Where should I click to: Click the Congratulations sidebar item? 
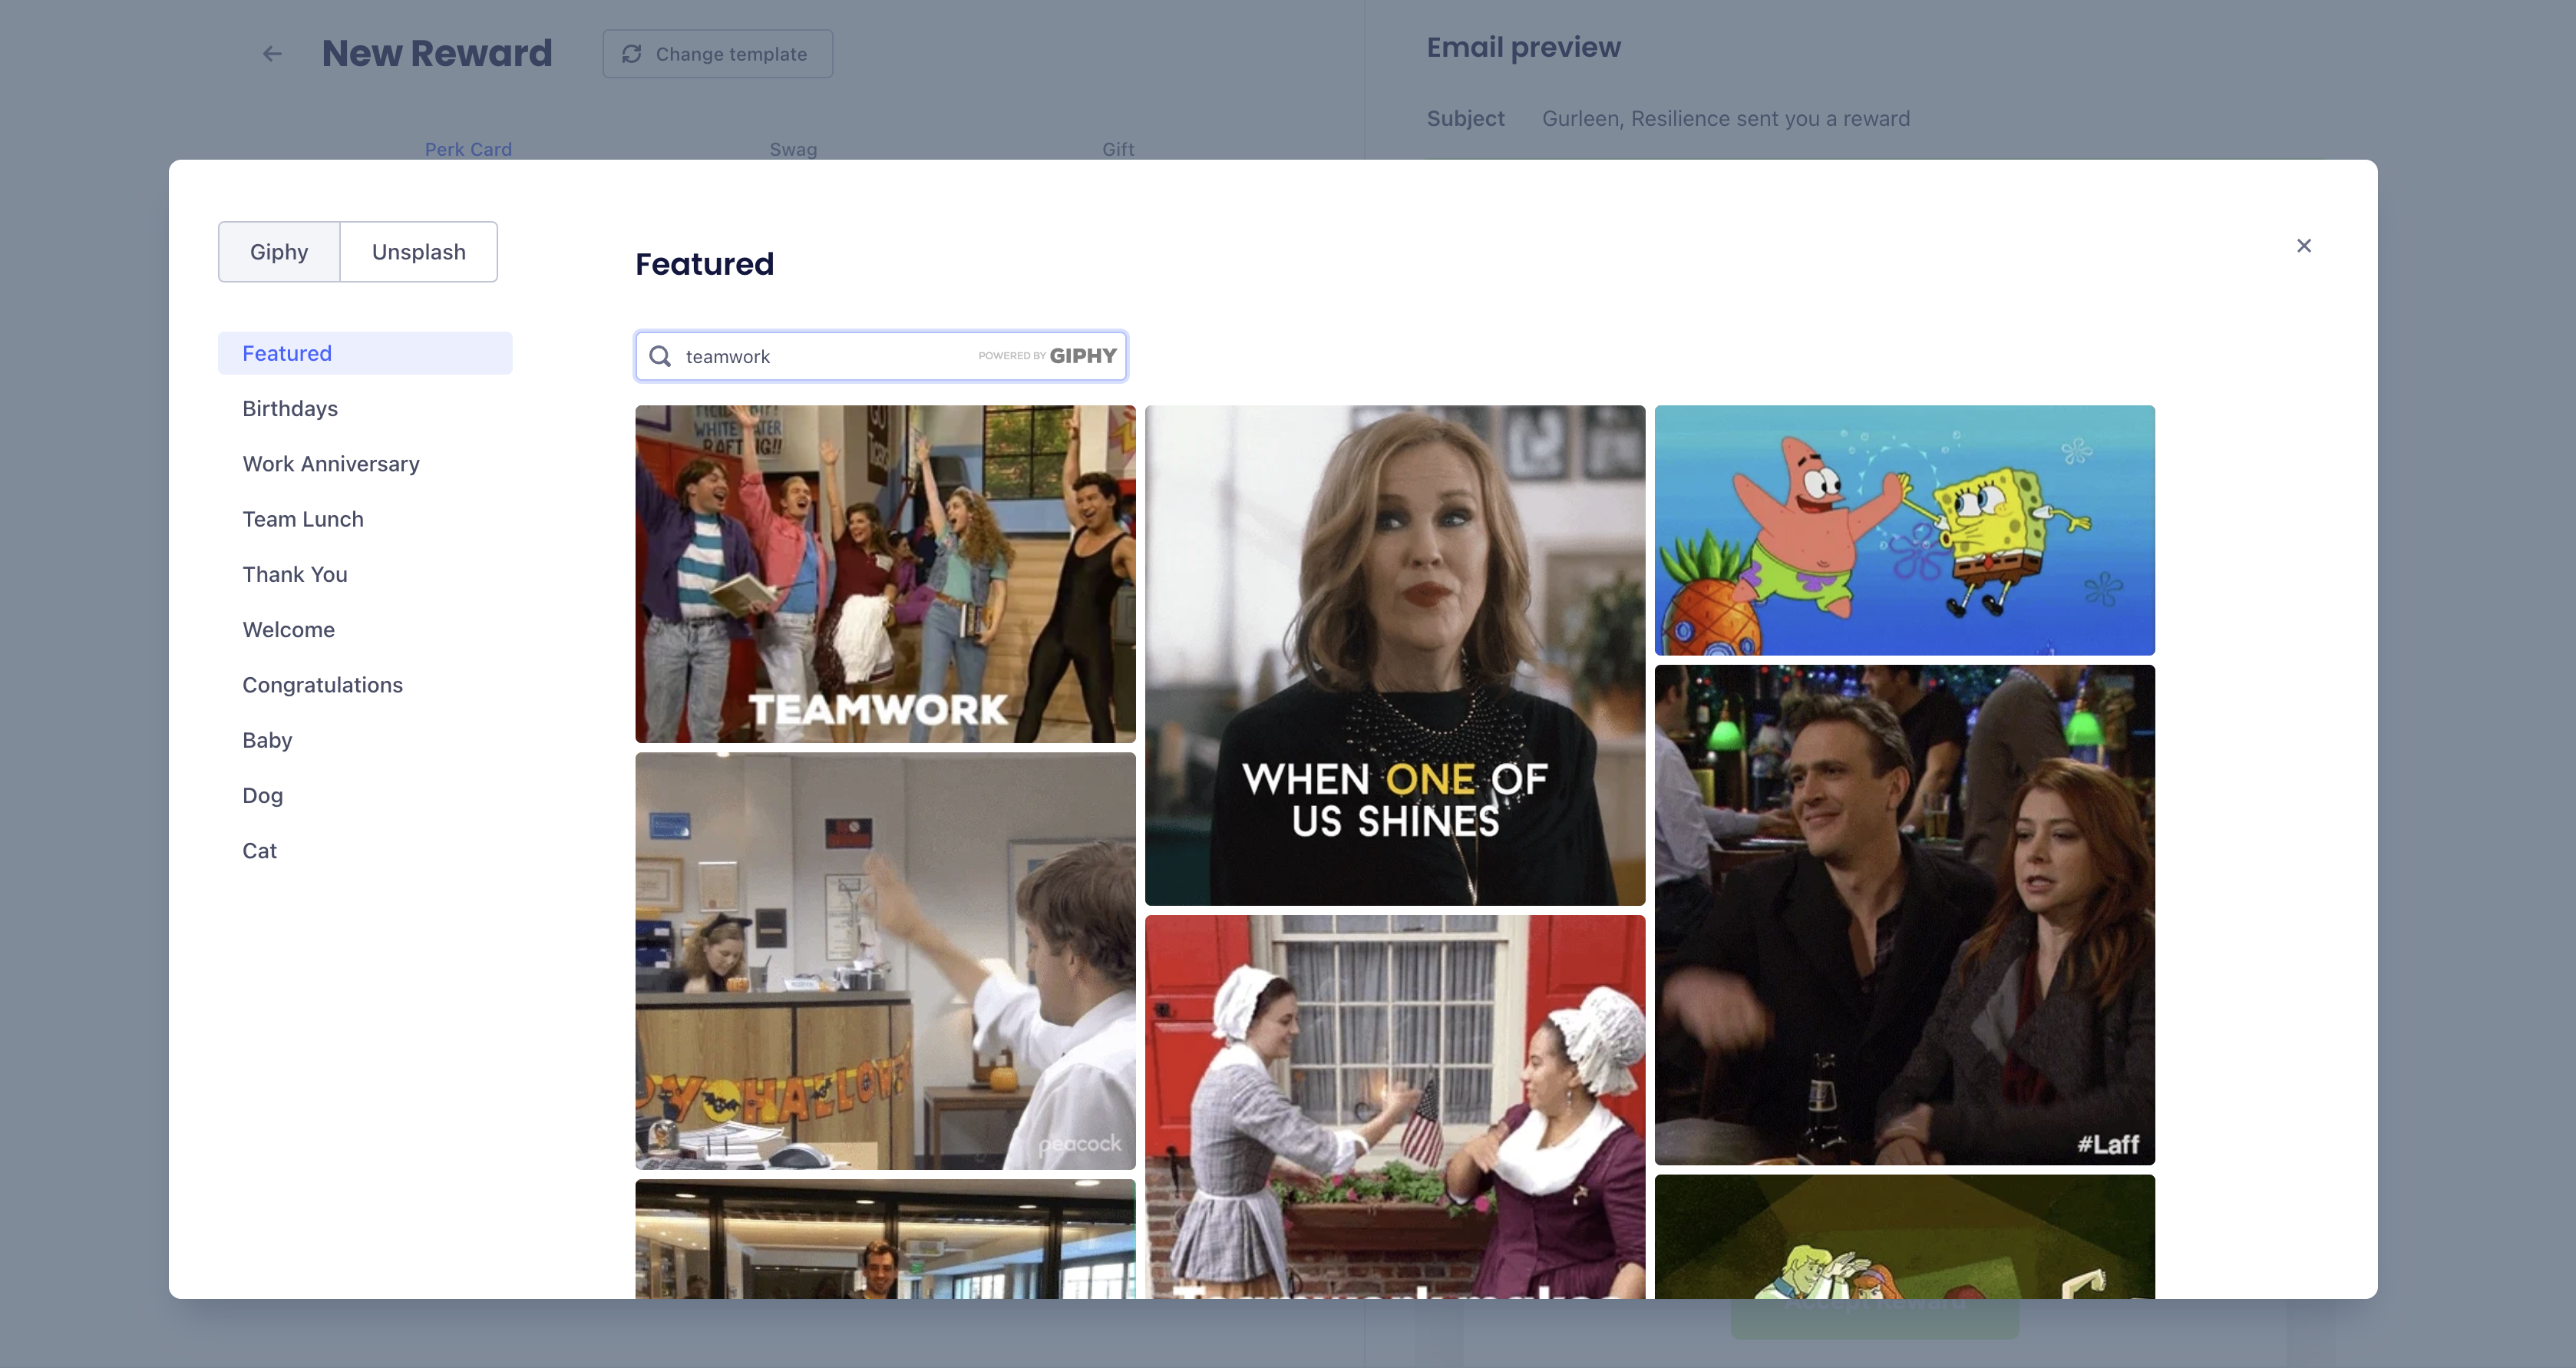[x=322, y=683]
